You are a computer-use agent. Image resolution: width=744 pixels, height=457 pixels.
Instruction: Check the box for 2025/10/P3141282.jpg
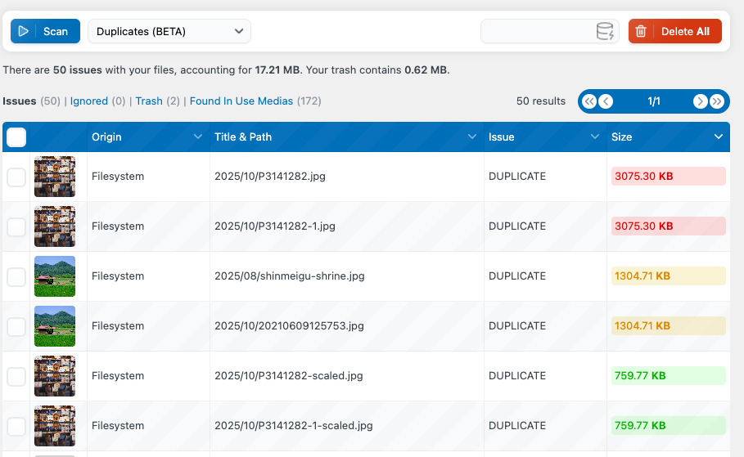(16, 177)
